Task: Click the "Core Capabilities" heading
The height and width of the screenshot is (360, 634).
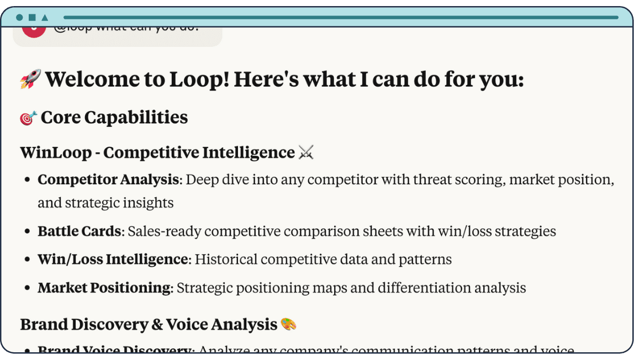Action: (x=114, y=118)
